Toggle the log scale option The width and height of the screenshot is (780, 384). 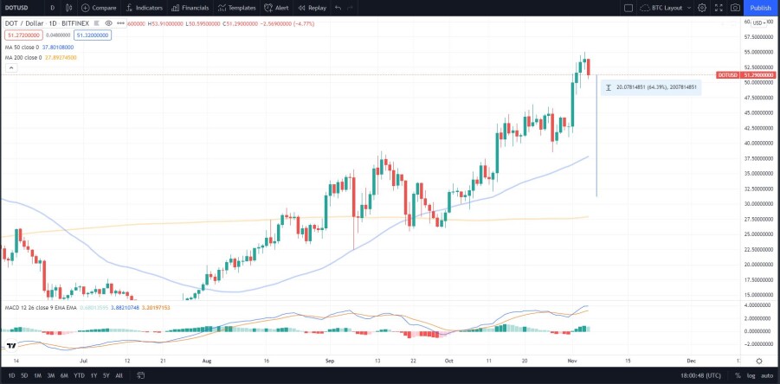coord(751,375)
